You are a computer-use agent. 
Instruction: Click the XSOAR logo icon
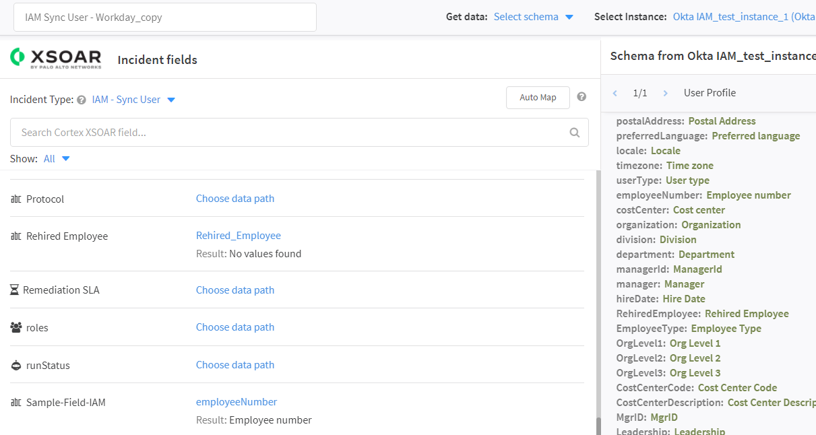18,57
